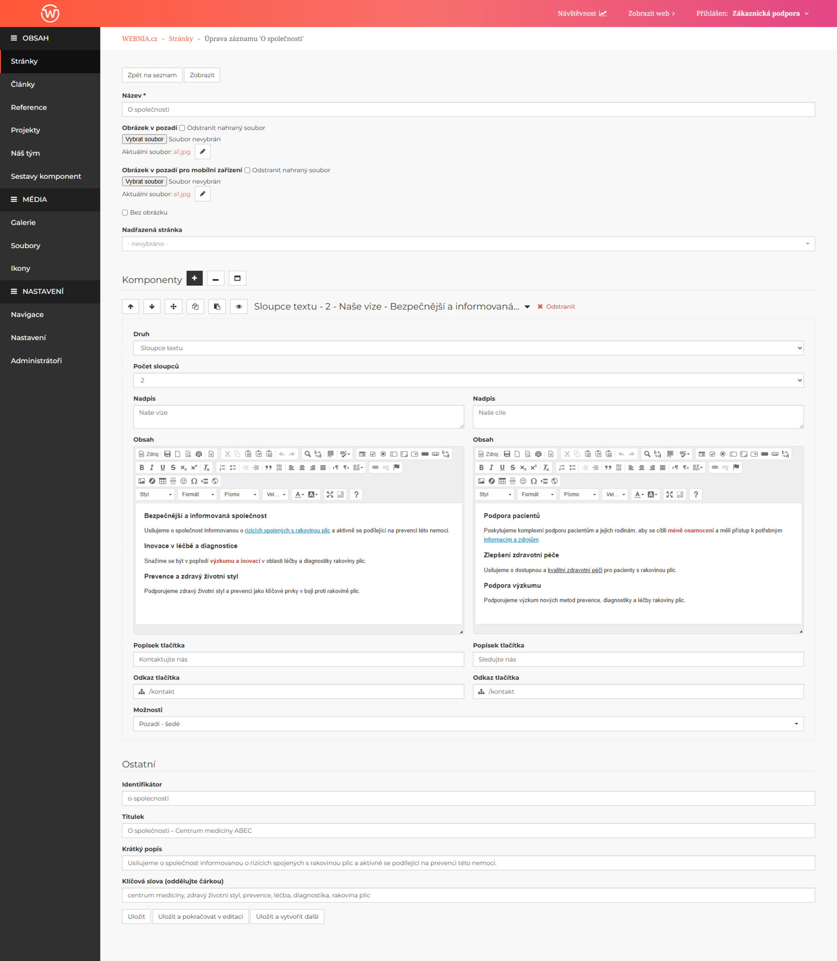Screen dimensions: 837x961
Task: Insert link in the left Obsah editor
Action: (375, 467)
